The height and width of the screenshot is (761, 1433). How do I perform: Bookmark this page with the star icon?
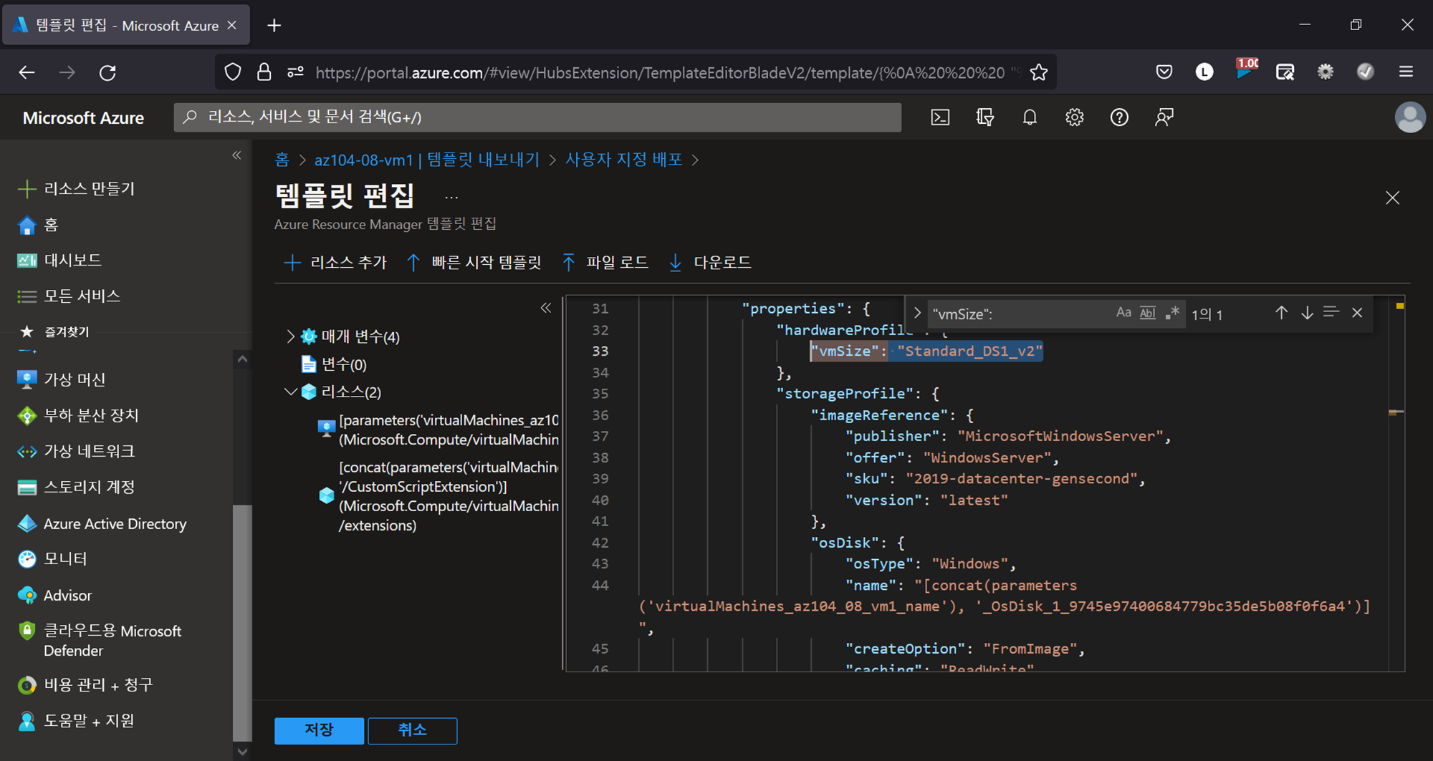(1038, 72)
